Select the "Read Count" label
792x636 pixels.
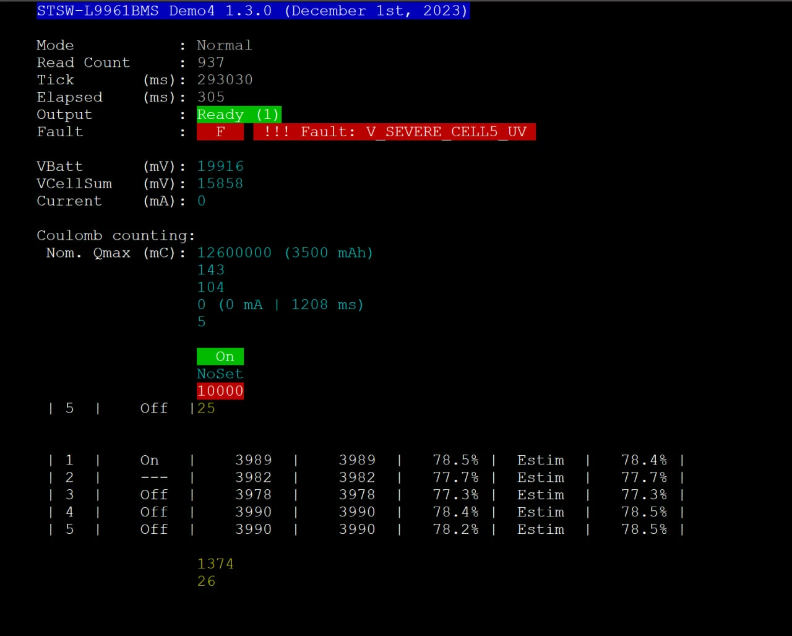pos(84,63)
